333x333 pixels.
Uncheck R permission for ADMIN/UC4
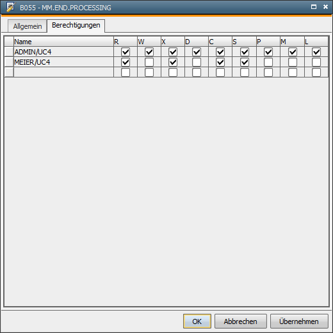(x=126, y=52)
